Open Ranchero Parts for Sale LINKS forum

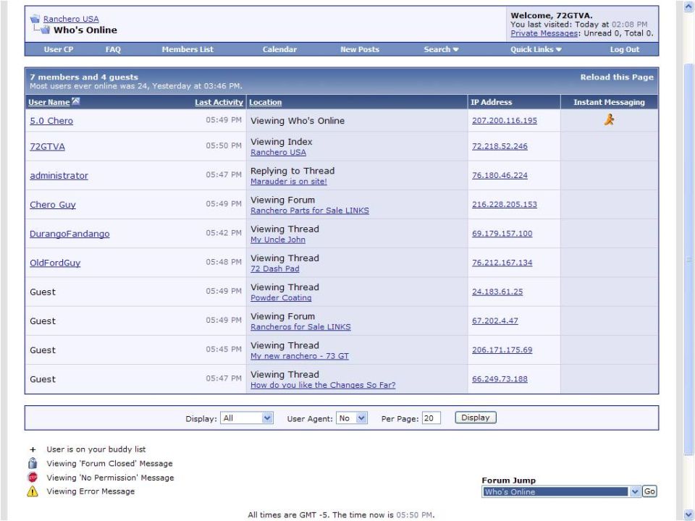click(x=309, y=211)
